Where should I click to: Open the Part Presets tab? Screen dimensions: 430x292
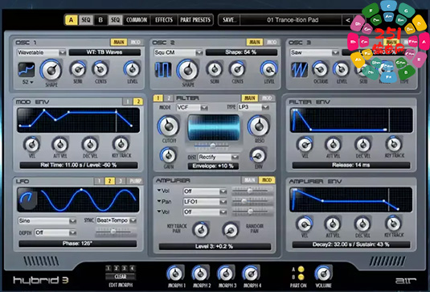(195, 20)
